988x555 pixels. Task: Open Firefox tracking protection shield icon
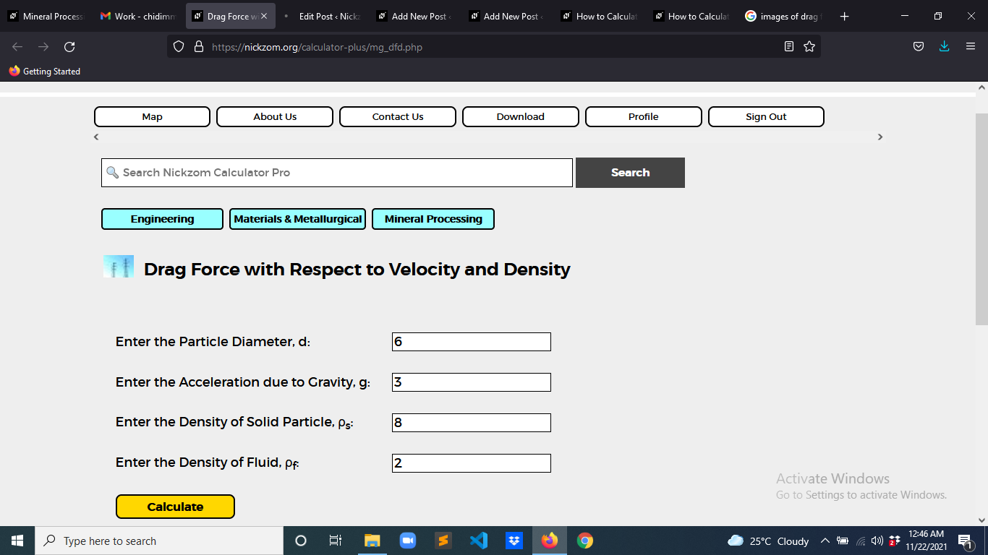click(179, 47)
